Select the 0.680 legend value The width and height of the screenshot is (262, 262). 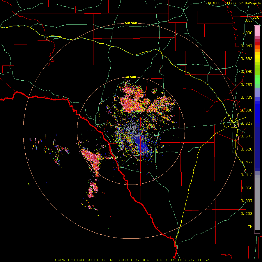tap(247, 110)
